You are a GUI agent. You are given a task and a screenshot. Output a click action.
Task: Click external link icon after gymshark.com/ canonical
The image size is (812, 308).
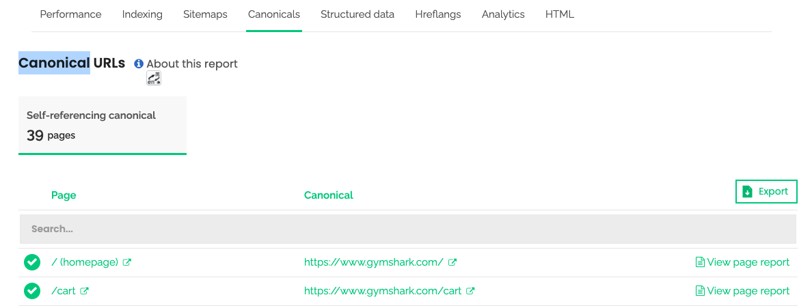click(x=452, y=262)
